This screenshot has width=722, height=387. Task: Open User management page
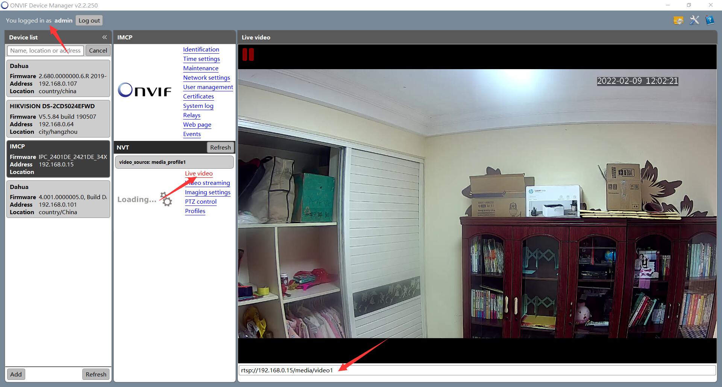(208, 87)
